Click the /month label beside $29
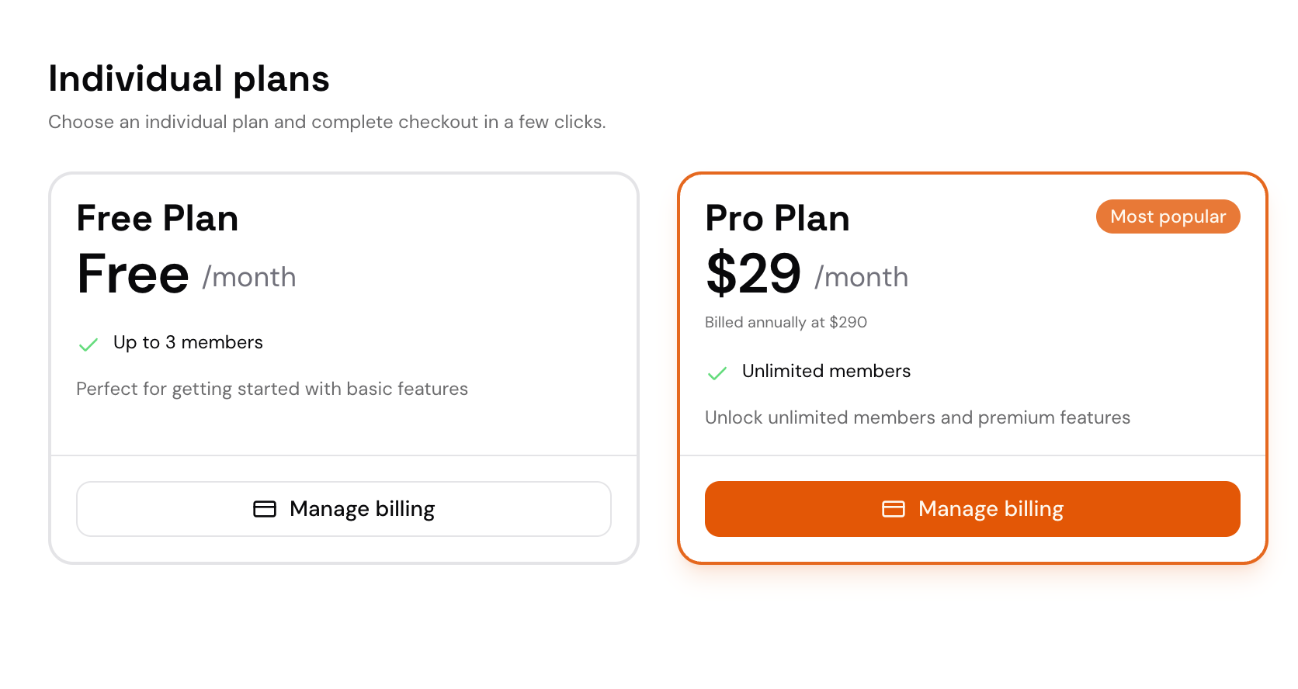1298x689 pixels. click(862, 277)
